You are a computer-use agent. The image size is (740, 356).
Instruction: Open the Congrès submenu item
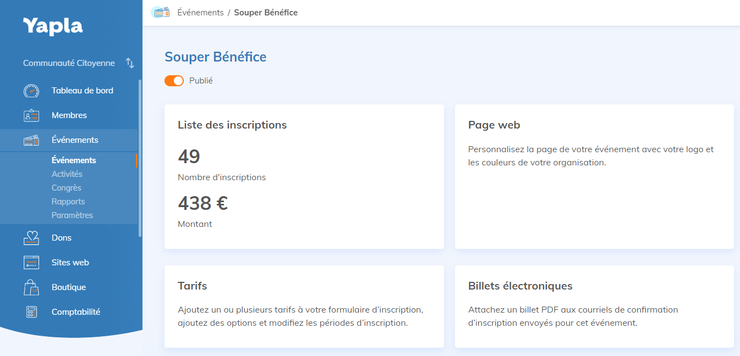pyautogui.click(x=66, y=188)
